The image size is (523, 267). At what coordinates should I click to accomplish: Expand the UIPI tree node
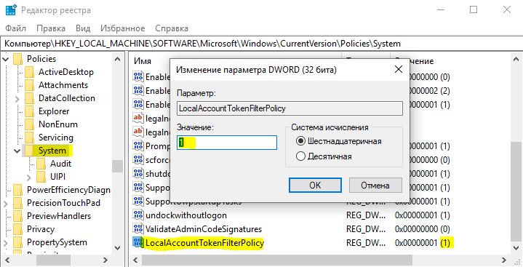29,178
